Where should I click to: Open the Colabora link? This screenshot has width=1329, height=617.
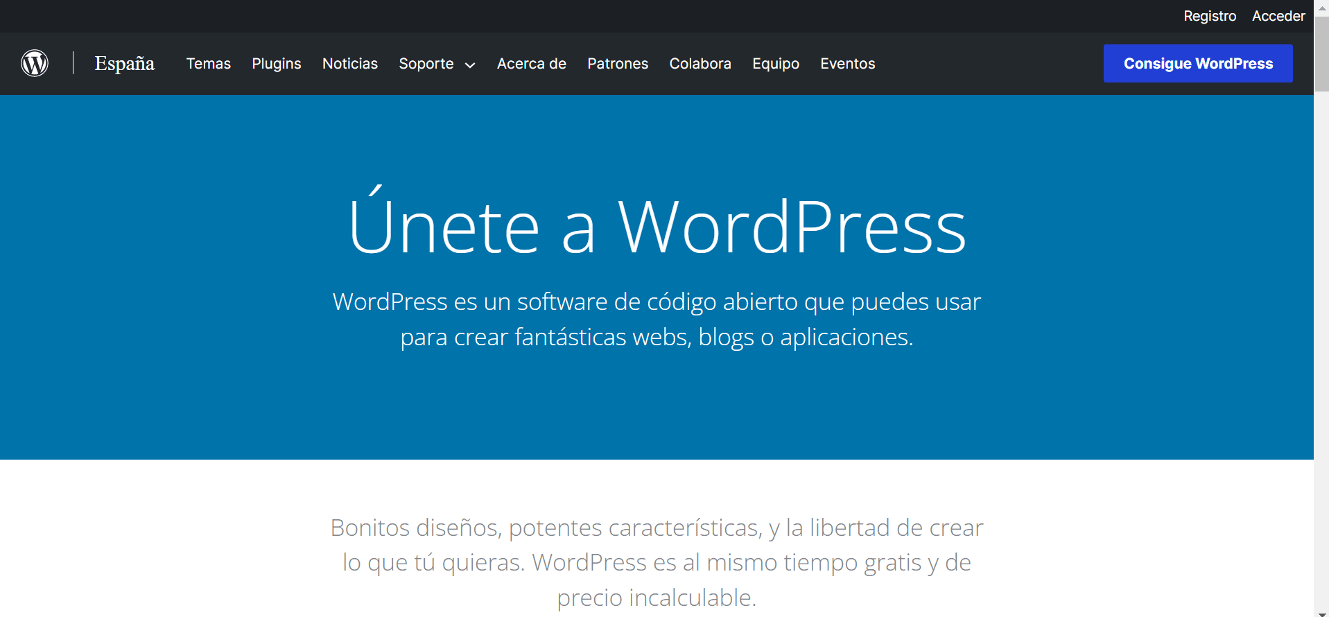[x=700, y=63]
